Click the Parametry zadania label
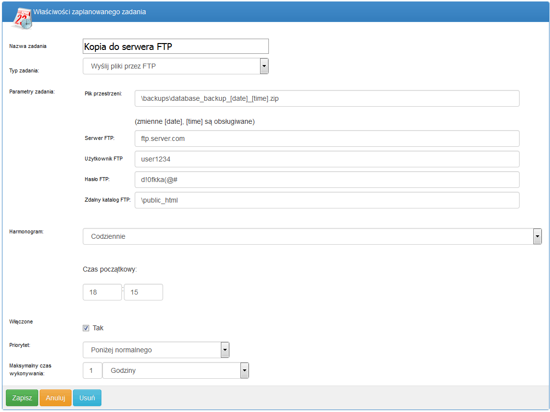Image resolution: width=550 pixels, height=412 pixels. (x=32, y=92)
